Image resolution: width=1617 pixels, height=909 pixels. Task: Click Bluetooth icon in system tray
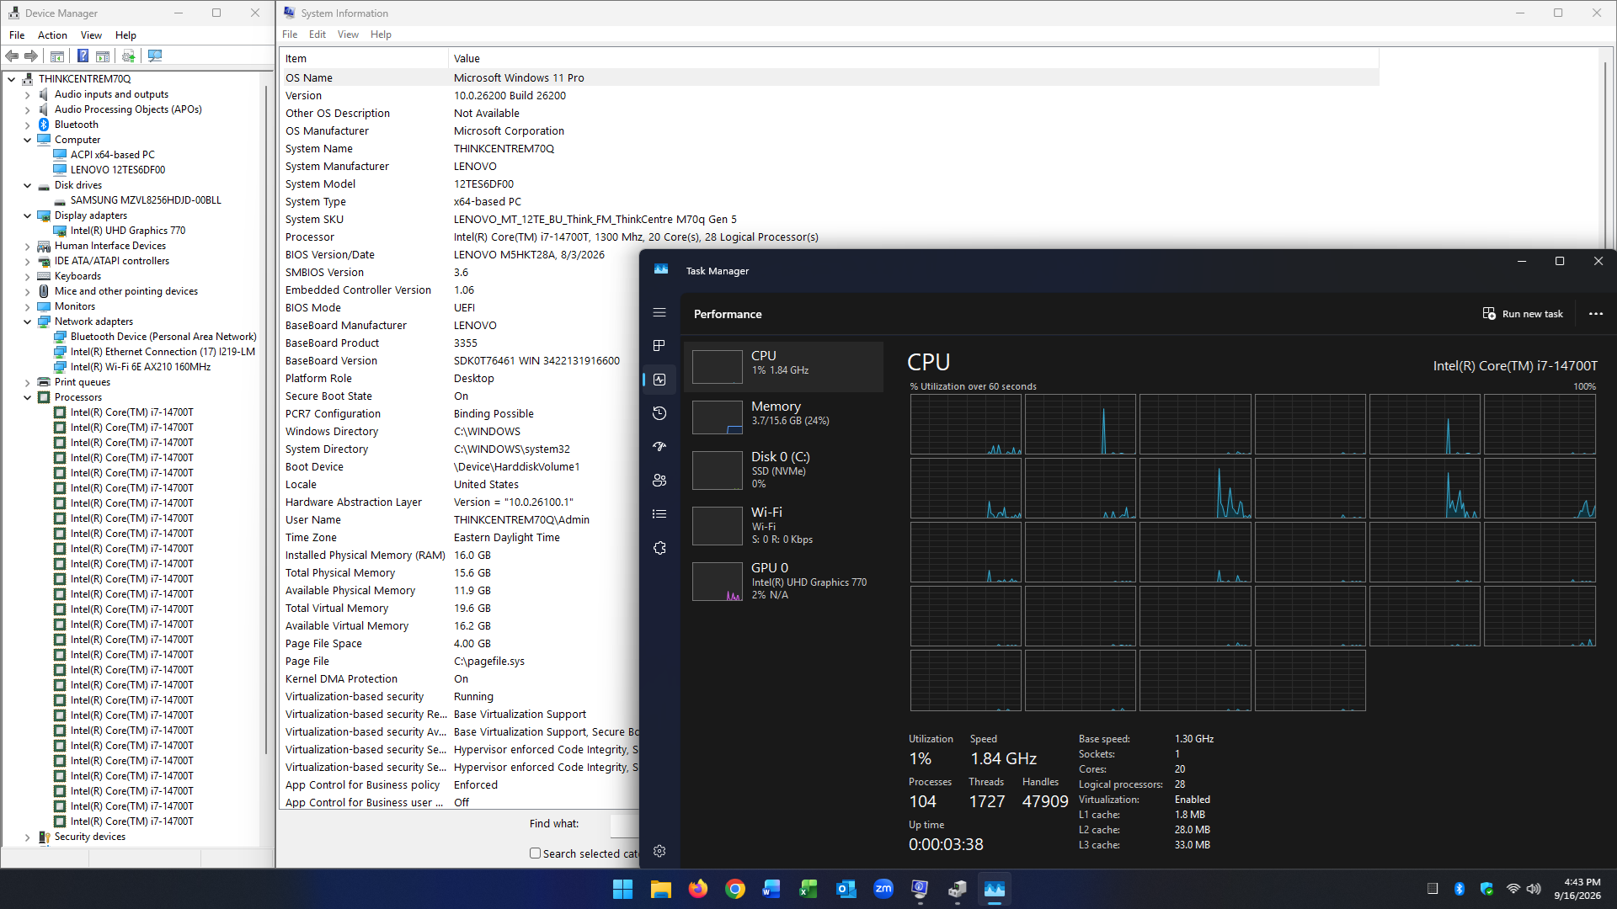click(x=1460, y=889)
